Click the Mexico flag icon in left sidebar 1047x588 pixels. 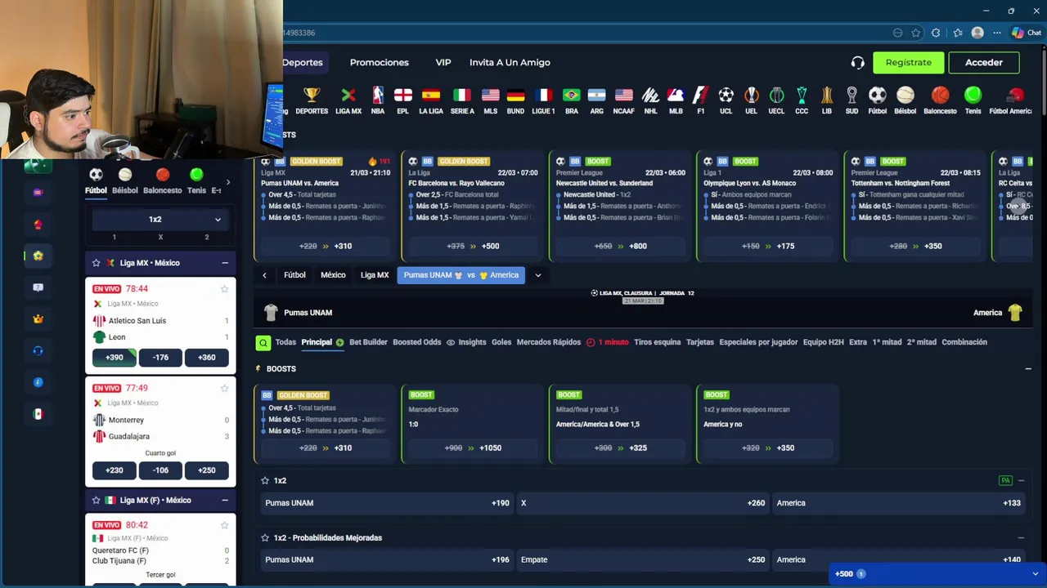[38, 414]
